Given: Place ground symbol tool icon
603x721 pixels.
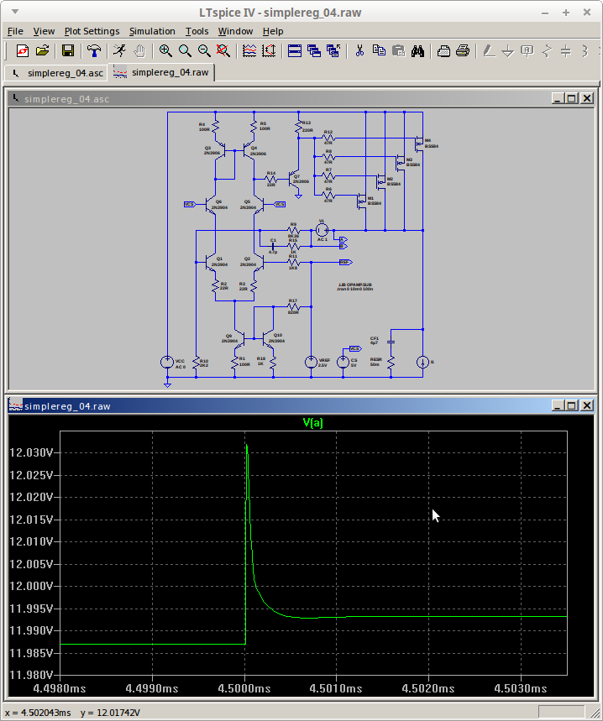Looking at the screenshot, I should [x=508, y=51].
